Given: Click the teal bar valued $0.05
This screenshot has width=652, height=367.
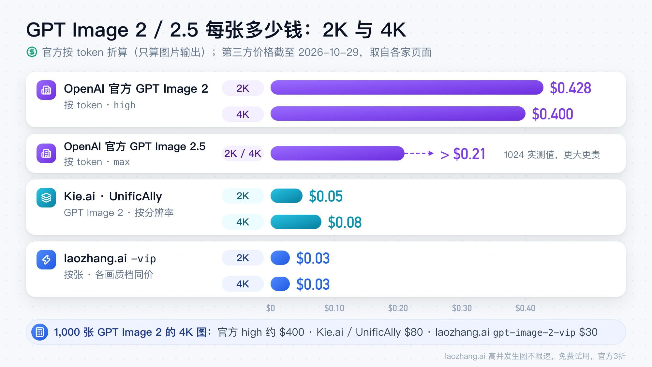Looking at the screenshot, I should pos(287,196).
